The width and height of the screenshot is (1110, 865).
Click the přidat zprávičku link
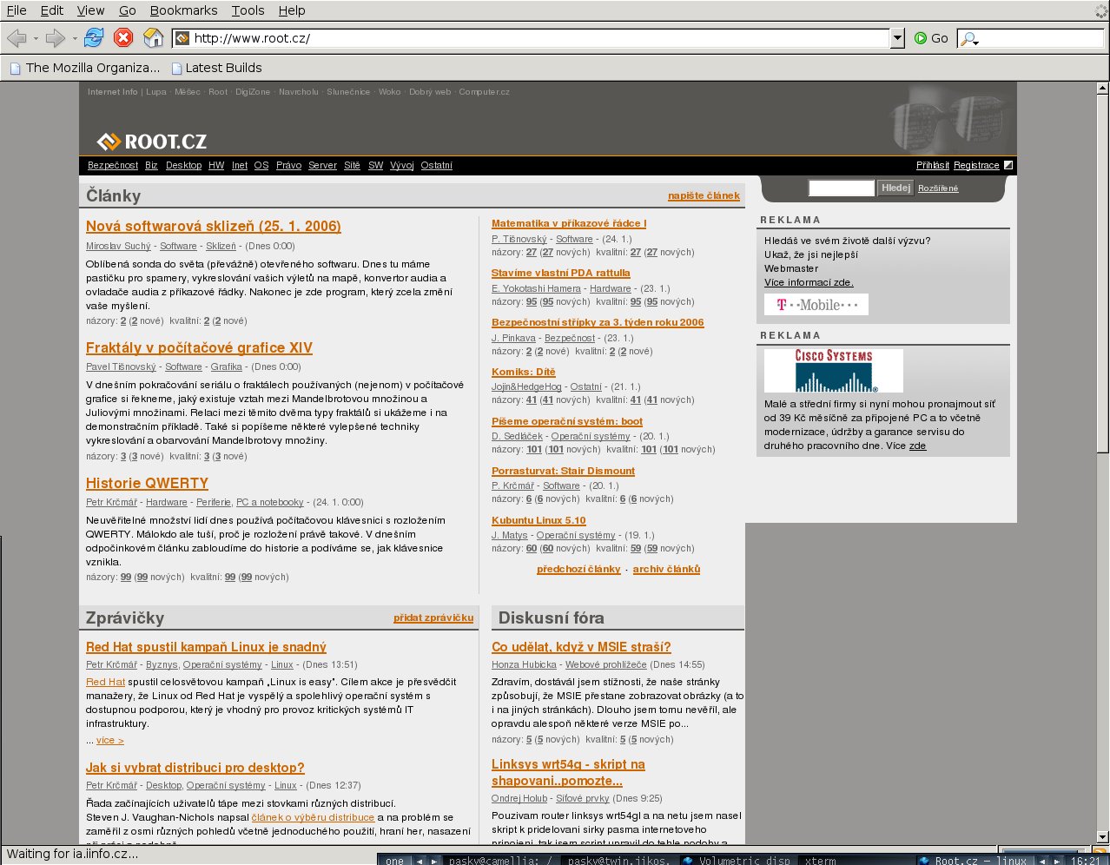(433, 617)
